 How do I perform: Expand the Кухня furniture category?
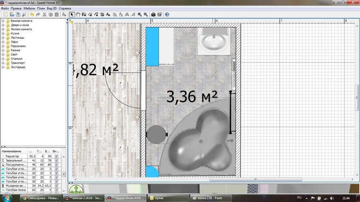(3, 34)
